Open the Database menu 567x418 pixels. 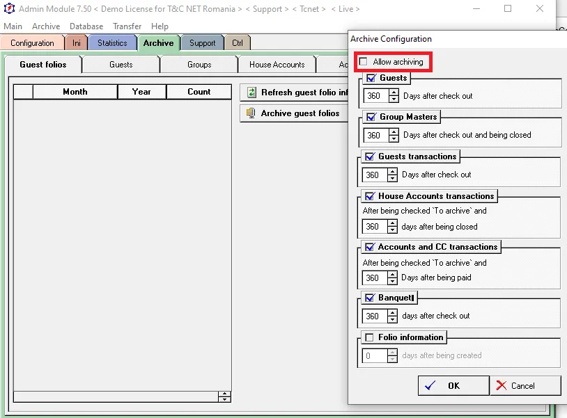pos(86,26)
